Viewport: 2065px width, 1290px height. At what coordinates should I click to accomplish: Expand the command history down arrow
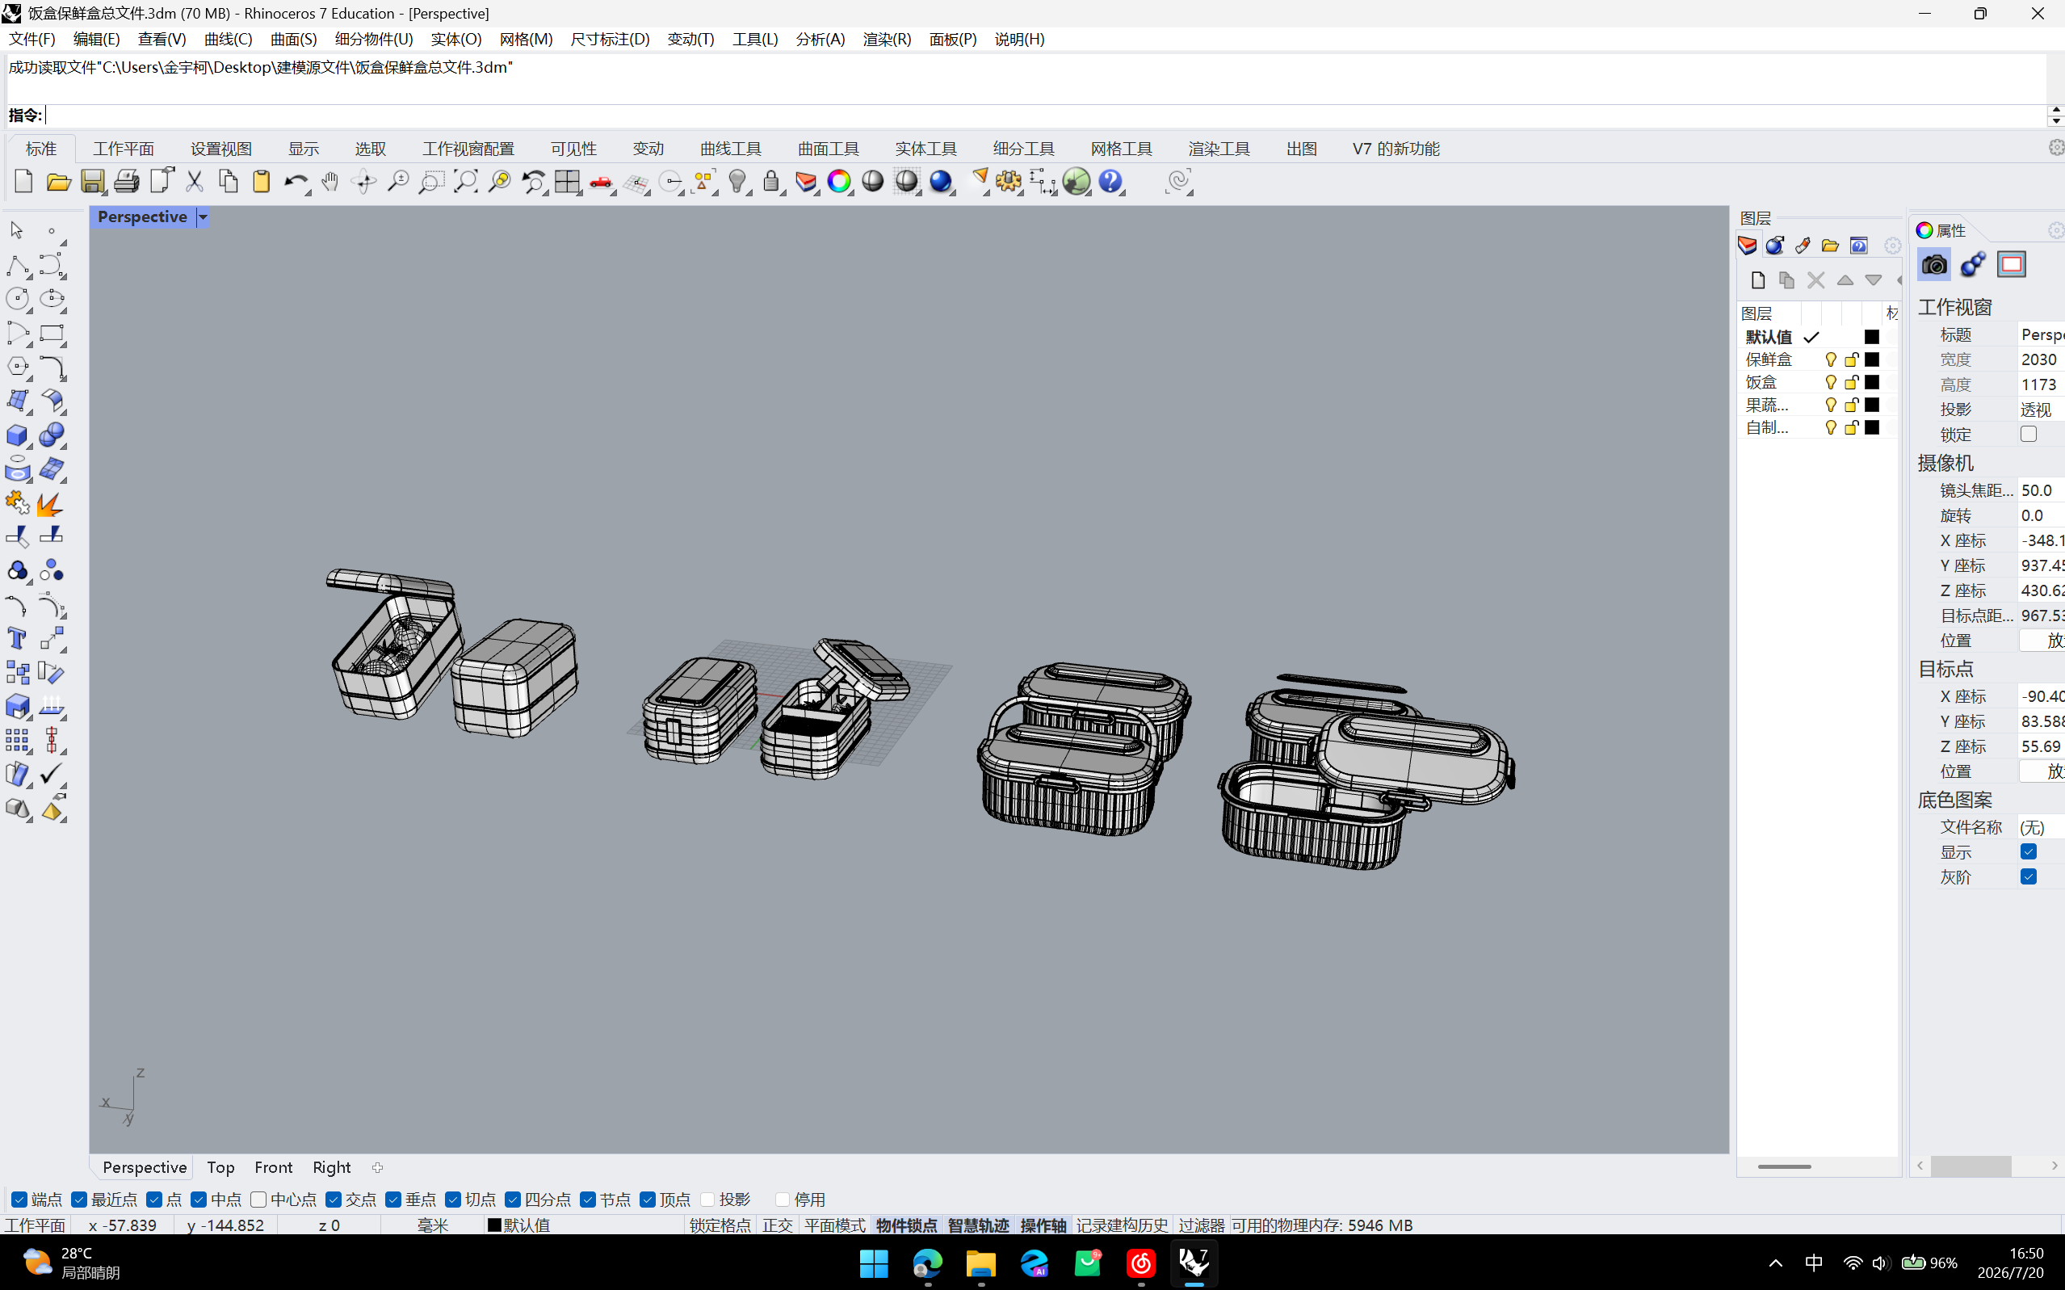tap(2055, 121)
